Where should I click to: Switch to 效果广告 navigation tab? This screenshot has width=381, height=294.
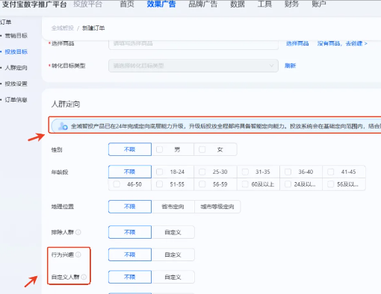pyautogui.click(x=161, y=4)
